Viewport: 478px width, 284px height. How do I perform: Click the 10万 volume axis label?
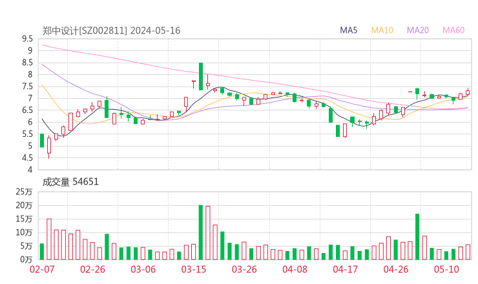click(x=24, y=232)
